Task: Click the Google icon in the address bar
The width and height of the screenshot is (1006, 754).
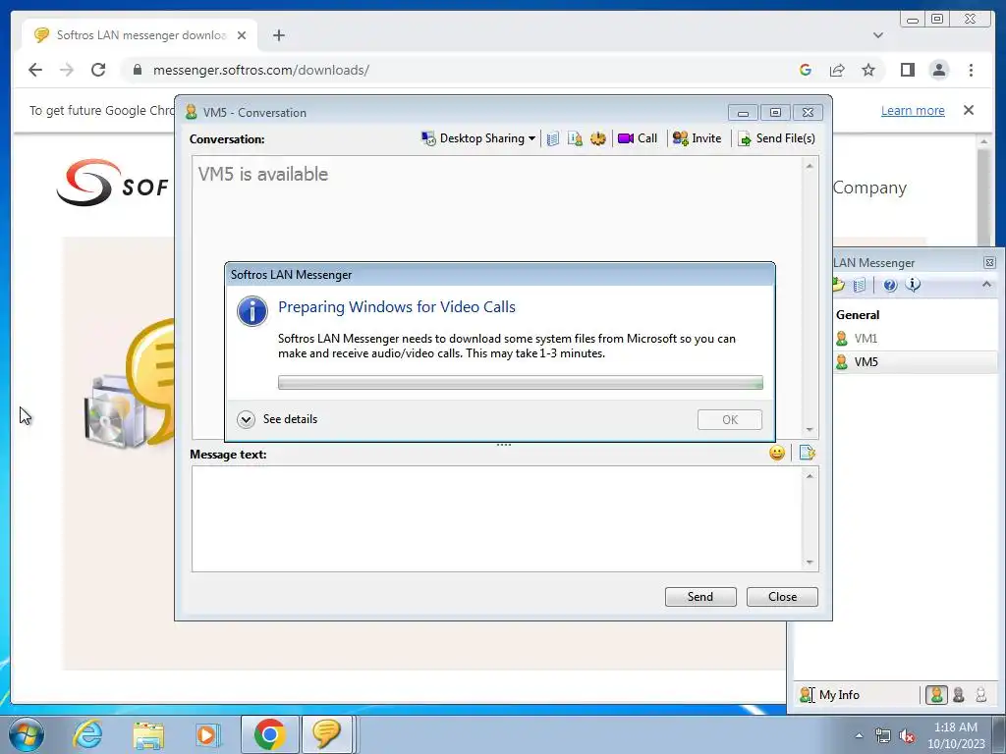Action: coord(806,70)
